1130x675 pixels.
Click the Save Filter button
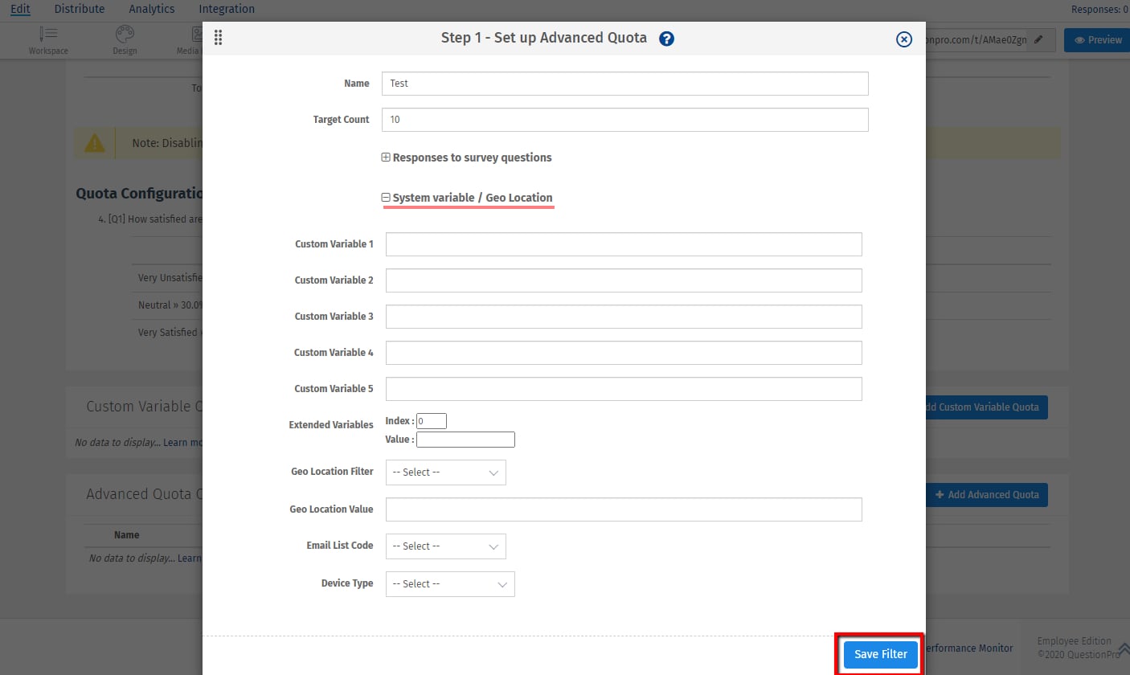[880, 654]
